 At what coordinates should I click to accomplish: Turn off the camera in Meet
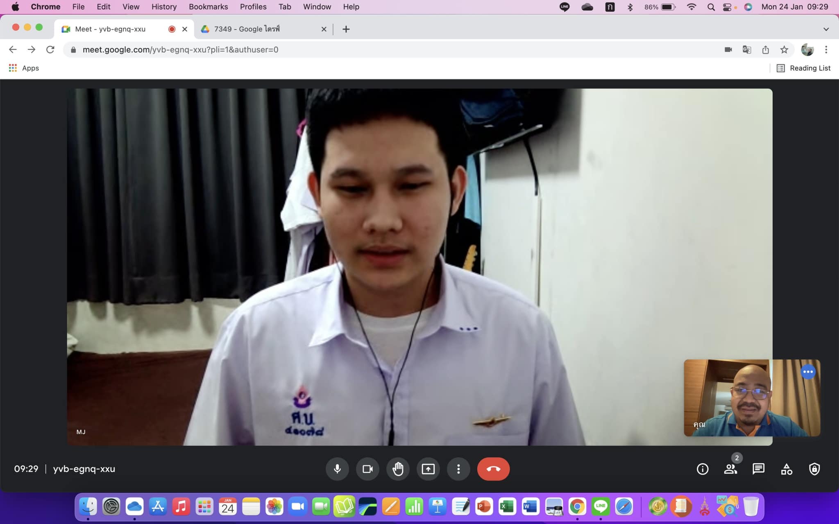click(x=367, y=469)
